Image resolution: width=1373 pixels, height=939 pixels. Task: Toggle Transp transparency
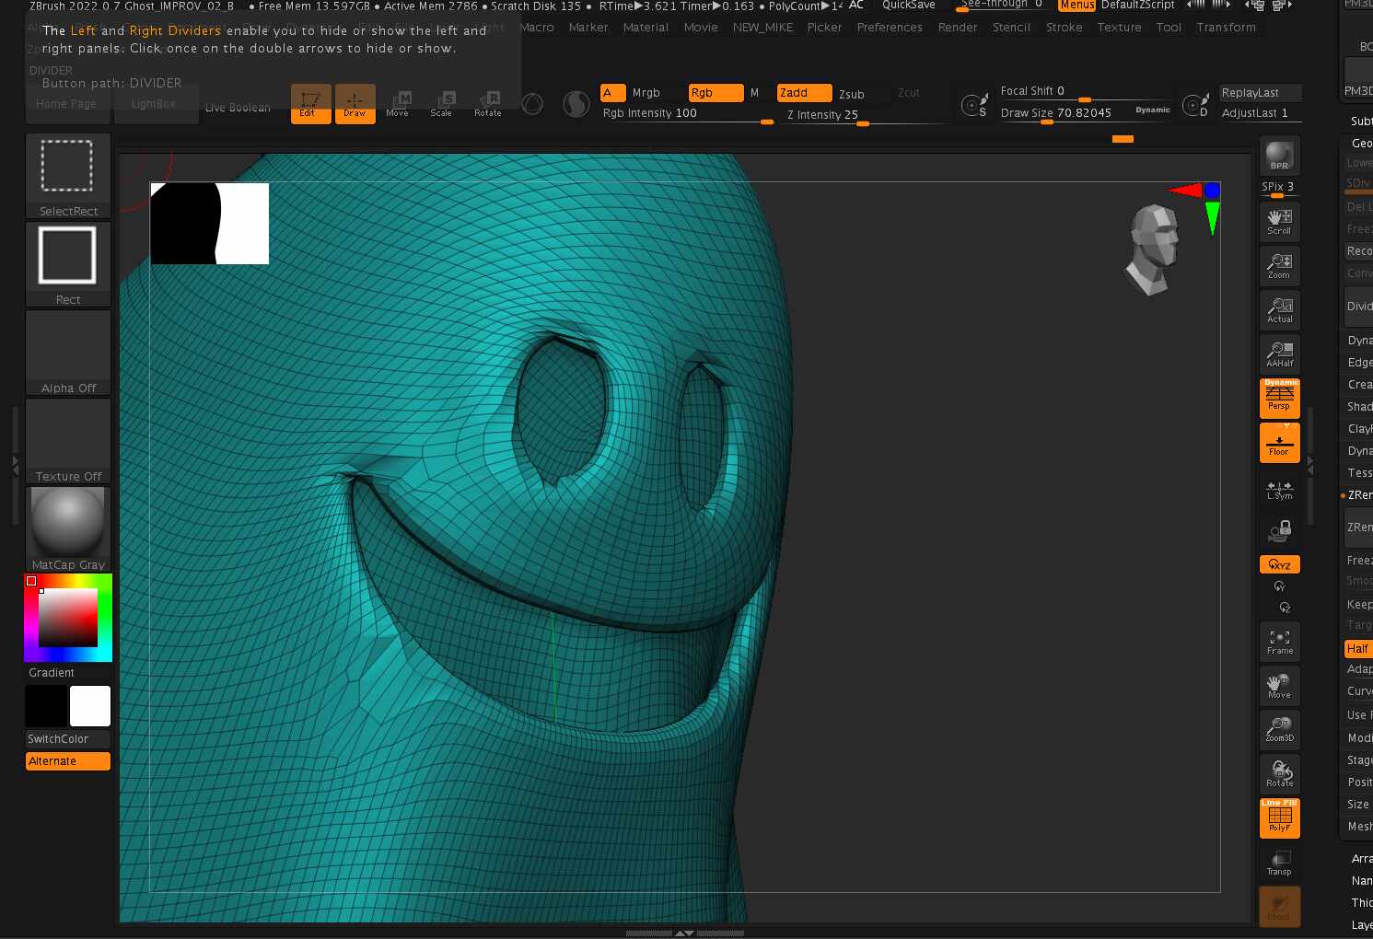(x=1279, y=863)
